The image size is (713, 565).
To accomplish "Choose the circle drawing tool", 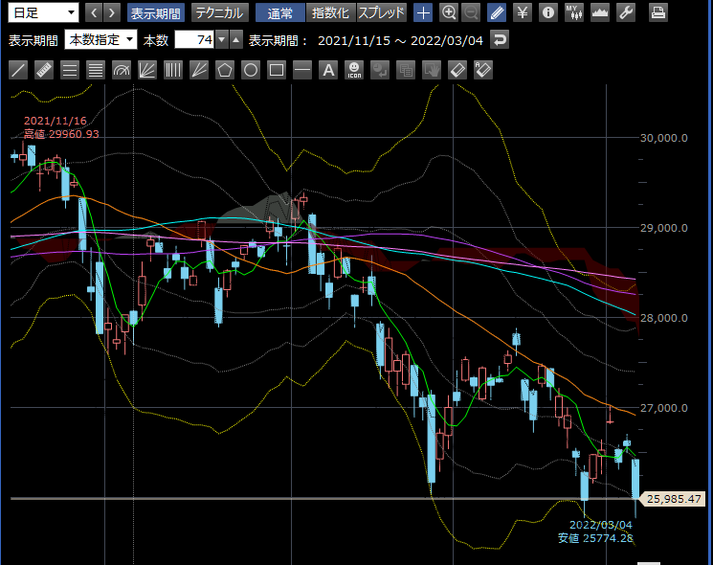I will click(251, 70).
